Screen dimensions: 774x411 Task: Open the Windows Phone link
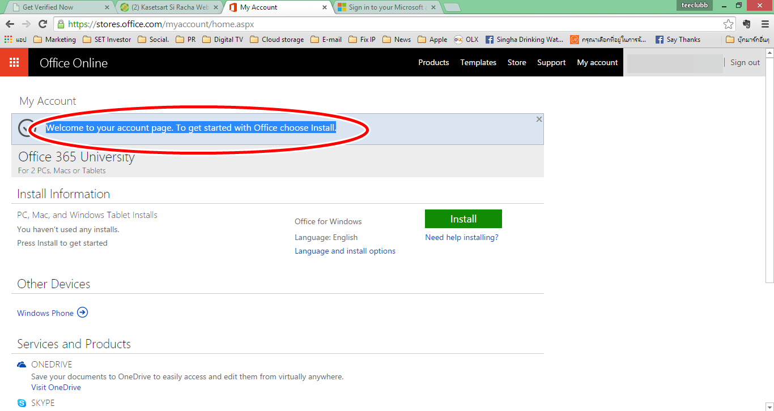tap(45, 313)
